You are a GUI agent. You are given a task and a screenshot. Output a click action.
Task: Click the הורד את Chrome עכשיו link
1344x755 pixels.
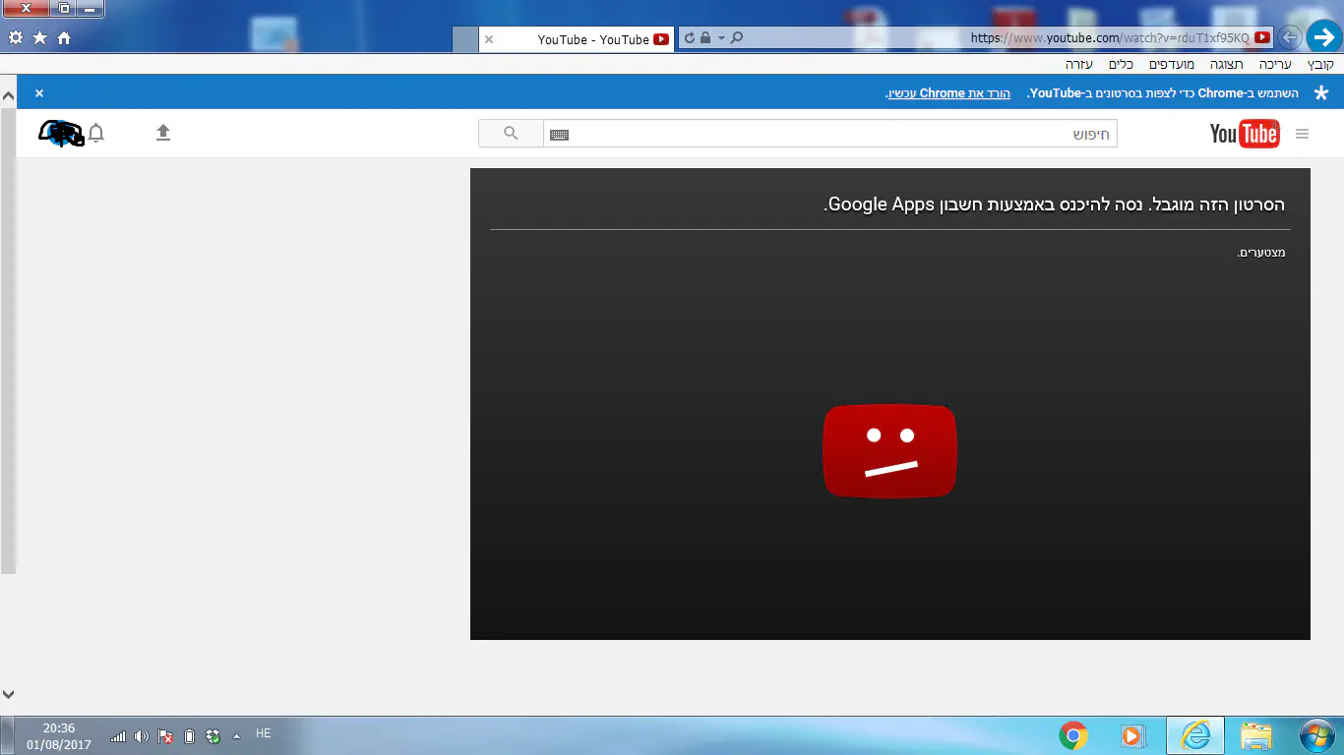[x=947, y=93]
